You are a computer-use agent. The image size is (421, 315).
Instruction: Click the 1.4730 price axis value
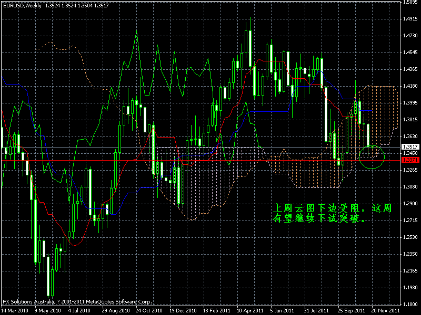pyautogui.click(x=410, y=36)
